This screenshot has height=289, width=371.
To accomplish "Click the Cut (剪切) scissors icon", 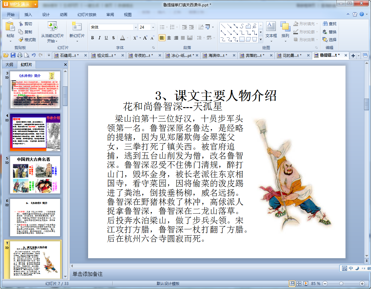I will [21, 24].
